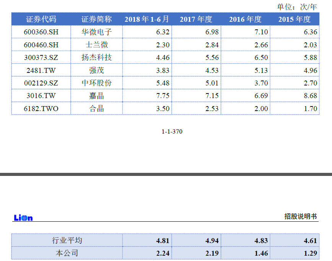Click industry average 2017 value 4.94
332x261 pixels.
coord(212,240)
